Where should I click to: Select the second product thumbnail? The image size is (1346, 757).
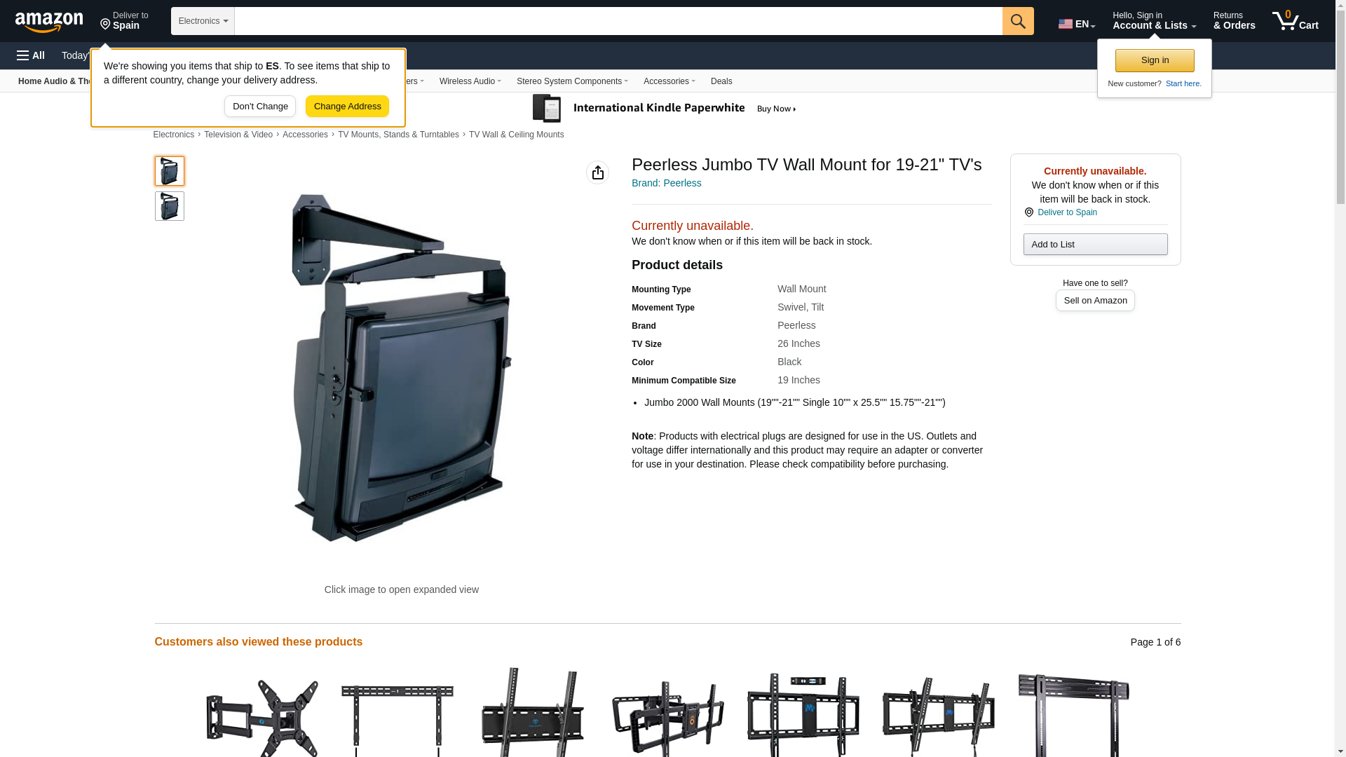(170, 206)
